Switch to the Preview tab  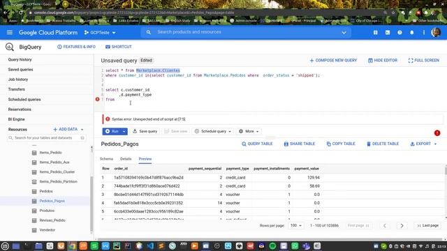[145, 159]
